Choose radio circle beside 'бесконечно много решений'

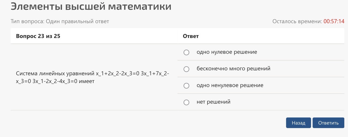[x=186, y=69]
